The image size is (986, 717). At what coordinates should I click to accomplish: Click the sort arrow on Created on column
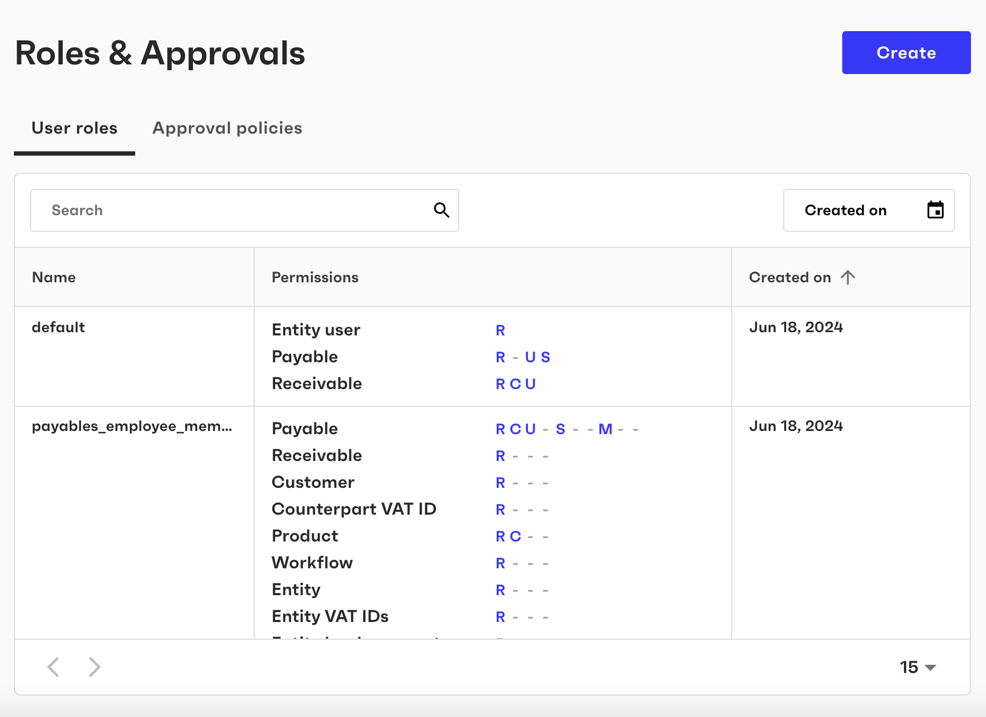click(848, 277)
